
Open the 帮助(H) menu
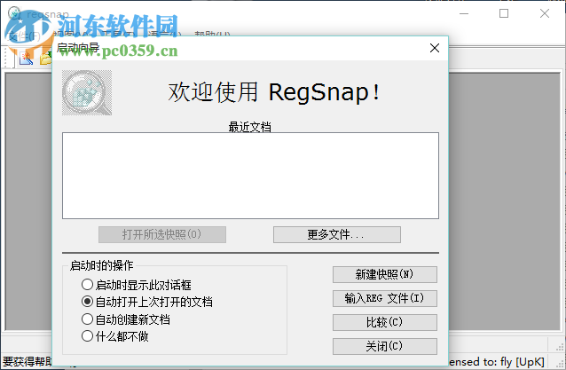click(x=212, y=35)
